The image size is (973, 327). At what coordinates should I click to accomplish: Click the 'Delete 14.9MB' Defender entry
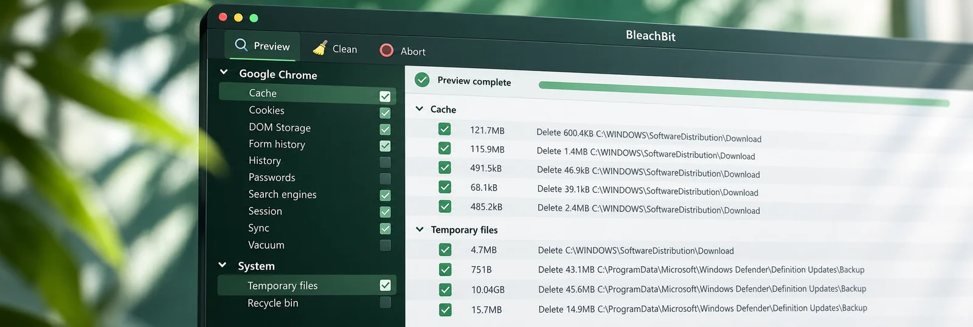[703, 309]
